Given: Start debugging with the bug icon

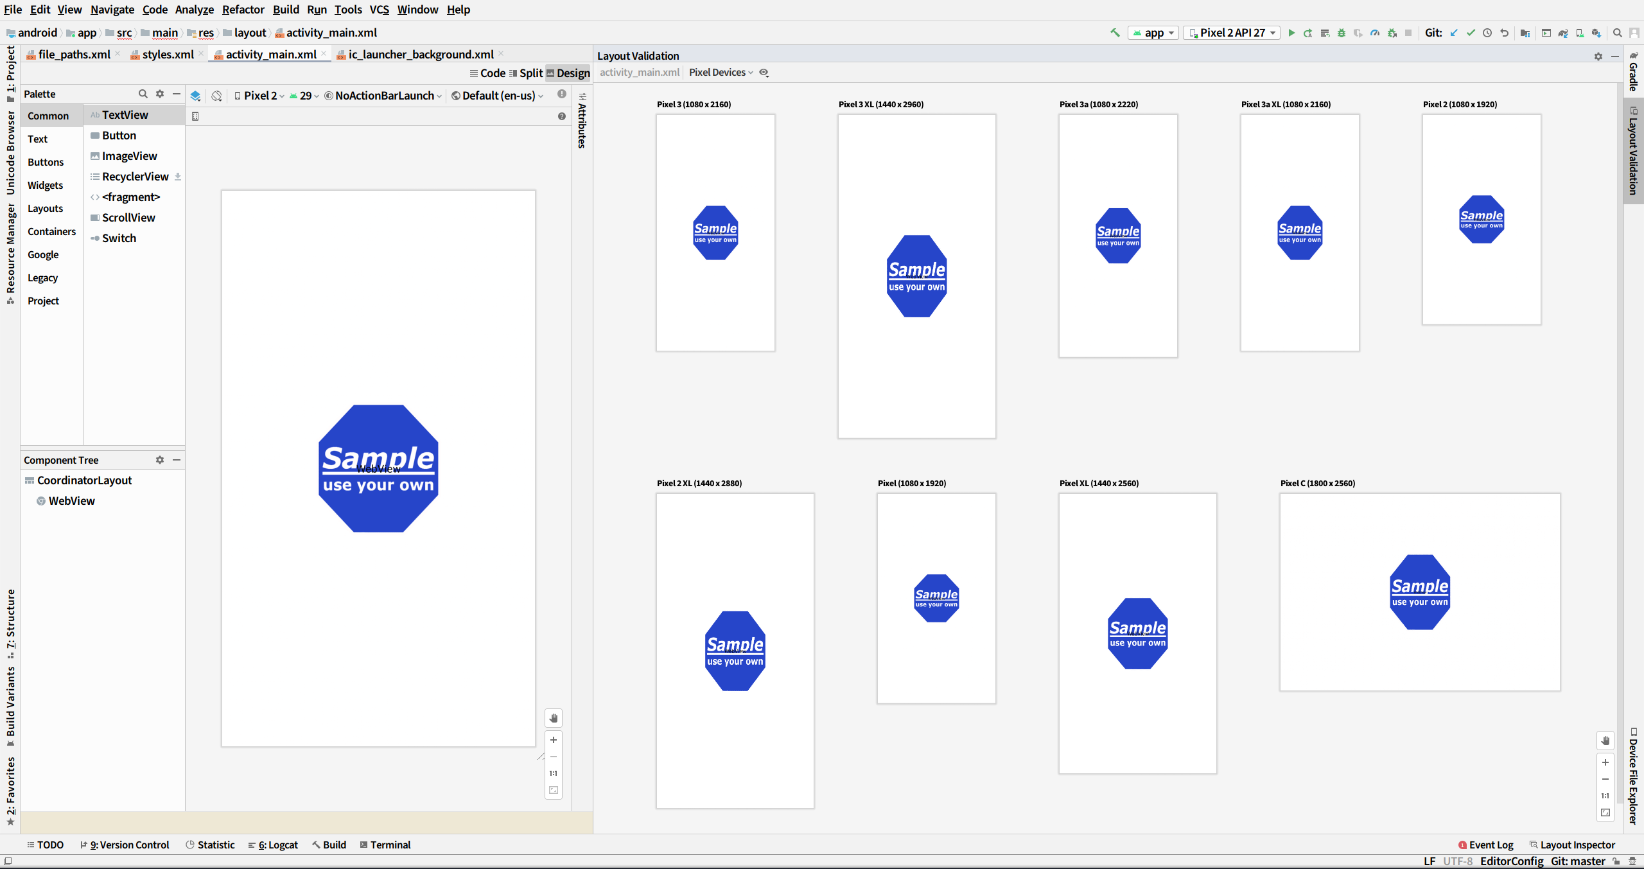Looking at the screenshot, I should 1342,33.
